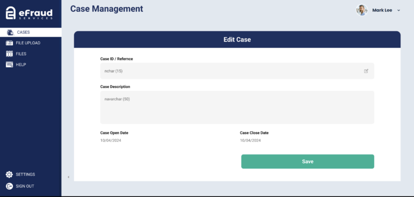Click the edit pencil icon in Case ID field
This screenshot has width=414, height=197.
click(366, 71)
